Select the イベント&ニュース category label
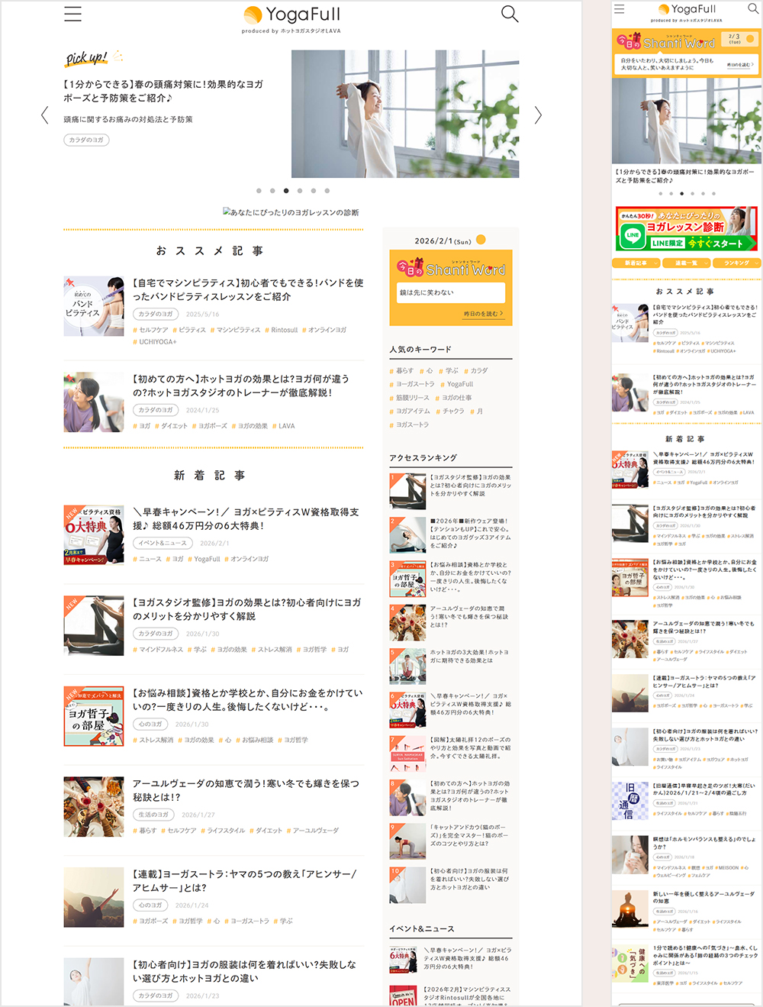Viewport: 763px width, 1007px height. pos(162,543)
